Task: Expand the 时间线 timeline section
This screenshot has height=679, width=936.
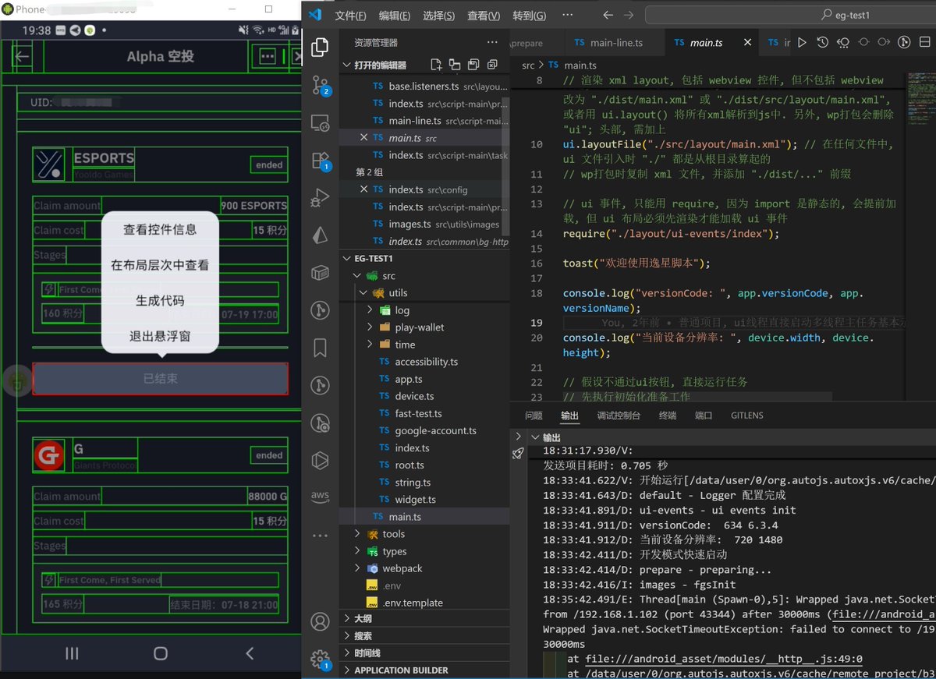Action: (348, 652)
